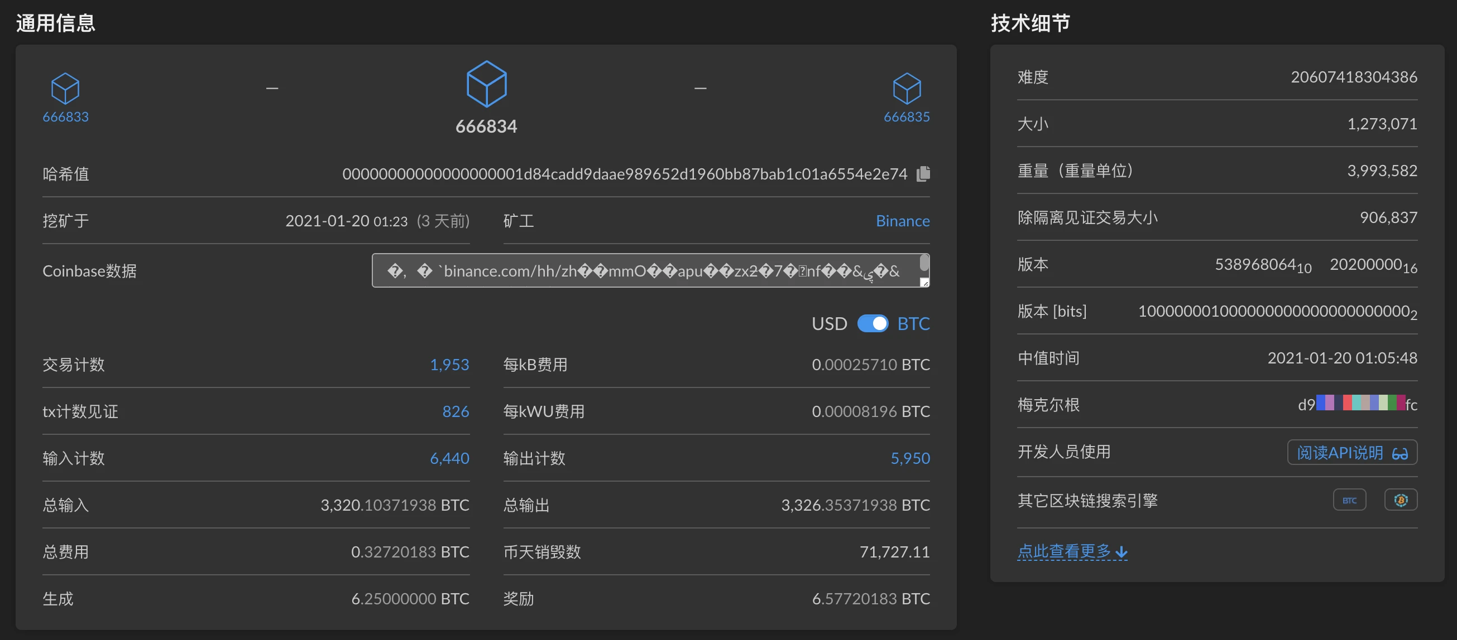Open the 阅读API说明 button
1457x640 pixels.
coord(1352,453)
